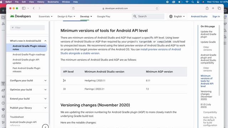Jump to Update the Android Gradle plugin
The width and height of the screenshot is (228, 128).
(208, 34)
